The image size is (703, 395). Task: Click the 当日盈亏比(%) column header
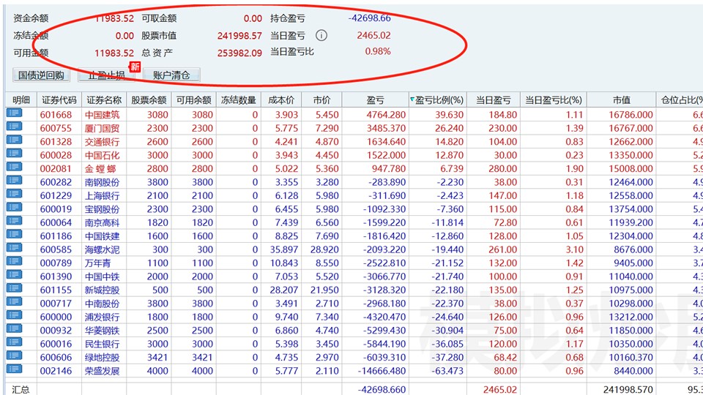click(x=554, y=100)
